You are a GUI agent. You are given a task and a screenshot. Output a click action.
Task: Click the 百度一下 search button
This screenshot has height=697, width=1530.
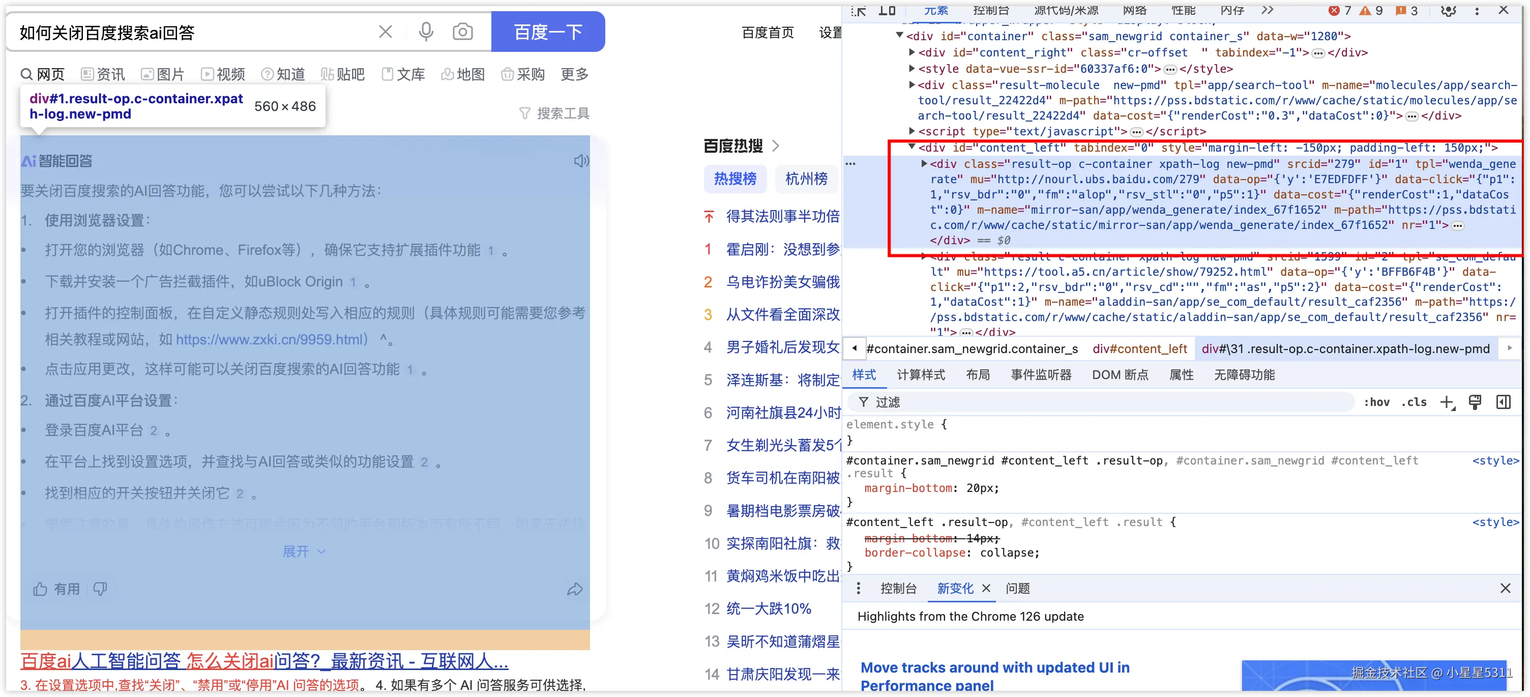548,32
